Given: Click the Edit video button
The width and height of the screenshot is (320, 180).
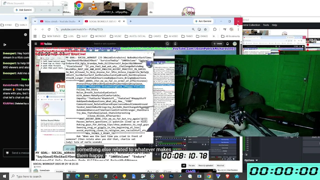Looking at the screenshot, I should 72,171.
